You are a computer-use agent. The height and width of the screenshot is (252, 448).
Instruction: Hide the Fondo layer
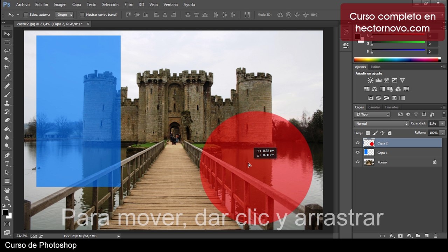tap(357, 162)
